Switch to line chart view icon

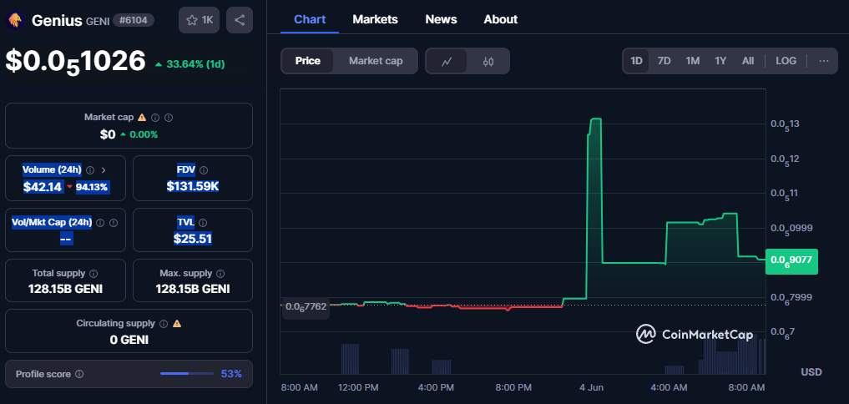tap(447, 61)
